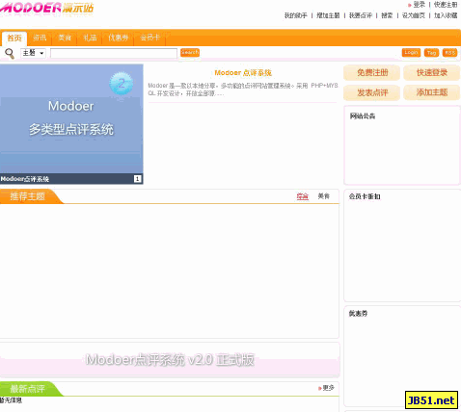Open the 美食 navigation tab
The image size is (461, 412).
65,38
